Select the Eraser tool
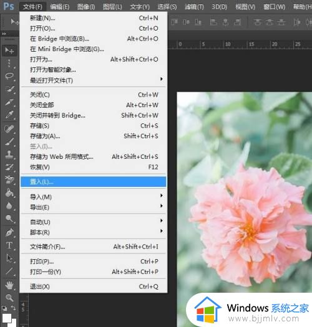 (9, 180)
